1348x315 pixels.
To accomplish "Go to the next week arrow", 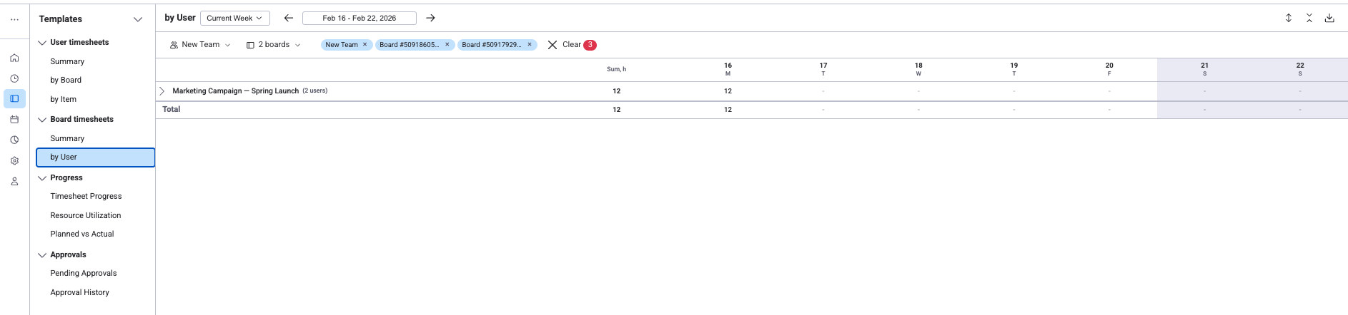I will [430, 18].
